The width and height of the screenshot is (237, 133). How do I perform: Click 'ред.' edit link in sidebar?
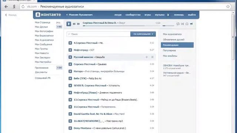coord(59,23)
